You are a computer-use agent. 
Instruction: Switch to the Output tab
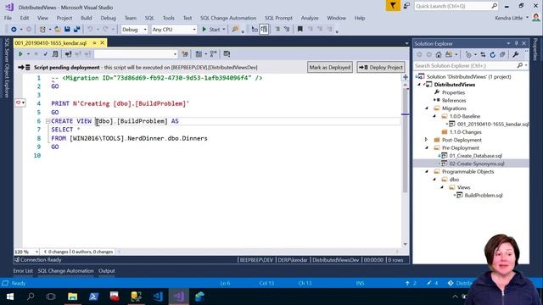[107, 271]
